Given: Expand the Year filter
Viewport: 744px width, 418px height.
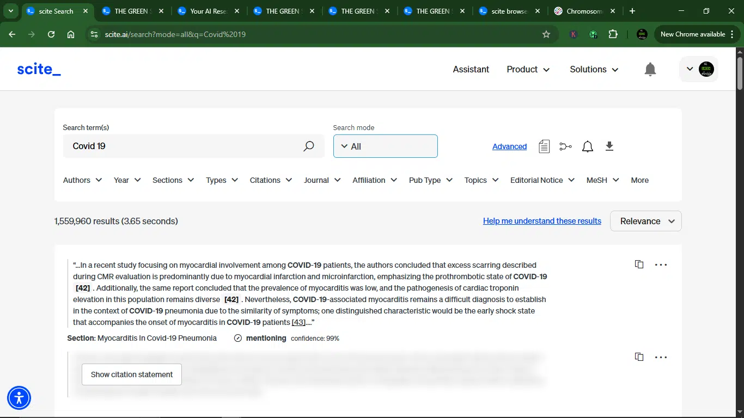Looking at the screenshot, I should coord(127,180).
